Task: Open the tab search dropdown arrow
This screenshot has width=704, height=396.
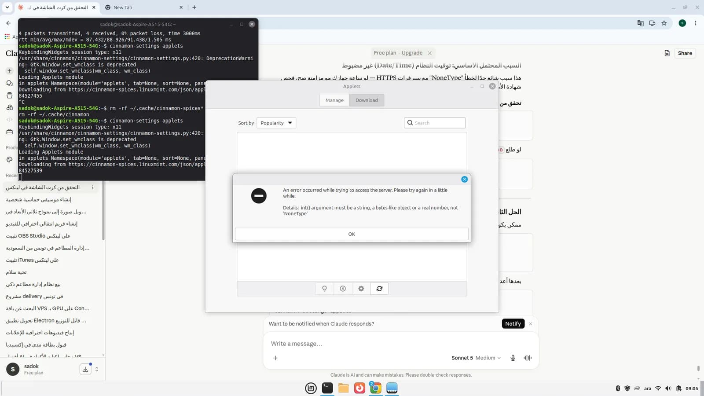Action: pos(7,7)
